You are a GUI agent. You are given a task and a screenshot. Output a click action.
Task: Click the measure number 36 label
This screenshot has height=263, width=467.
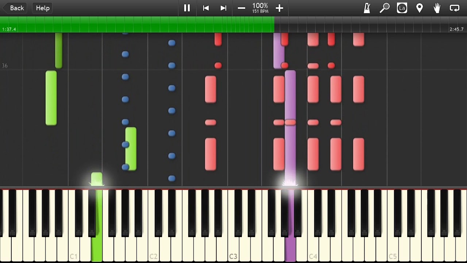[x=5, y=66]
